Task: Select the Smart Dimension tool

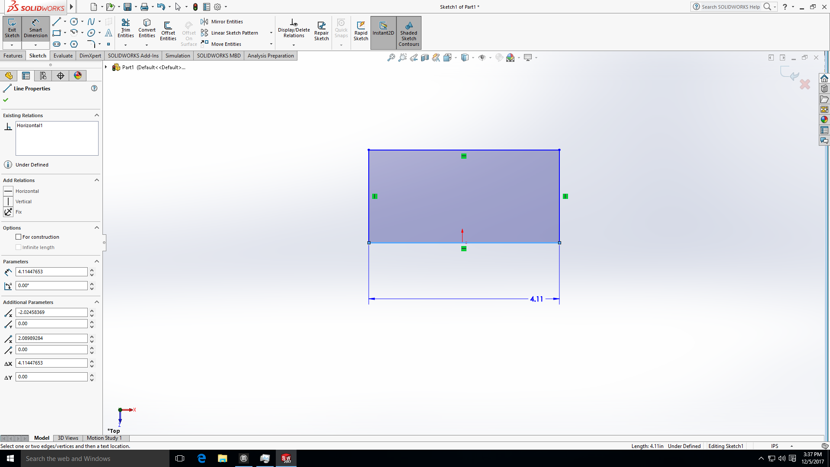Action: 35,28
